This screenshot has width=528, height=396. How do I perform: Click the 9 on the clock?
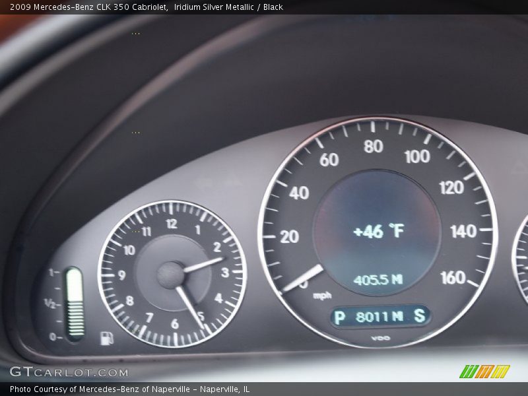(x=122, y=275)
